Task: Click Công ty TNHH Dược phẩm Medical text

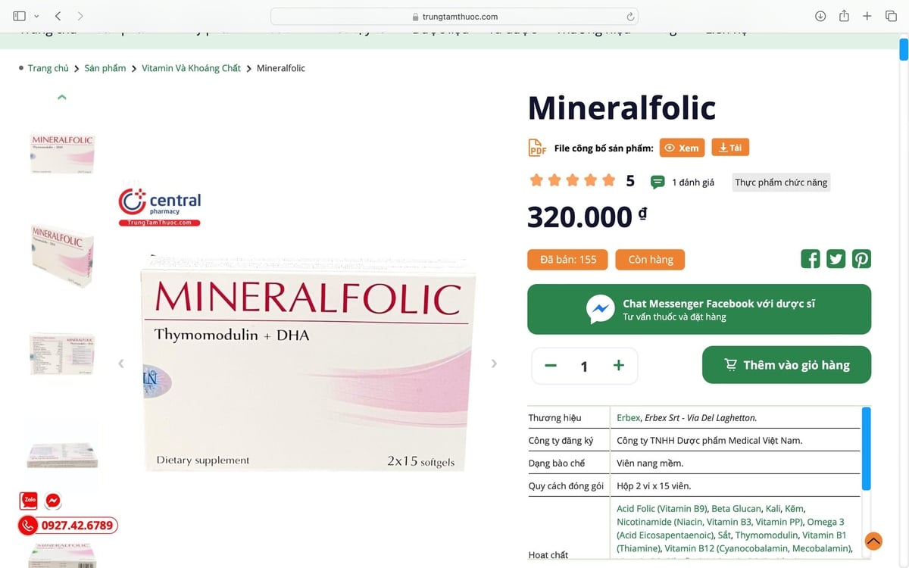Action: [x=709, y=441]
